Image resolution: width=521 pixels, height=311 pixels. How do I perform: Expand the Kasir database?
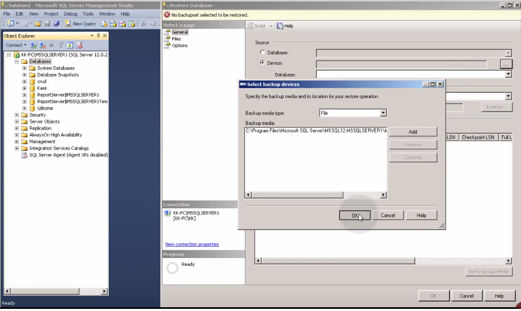click(25, 88)
